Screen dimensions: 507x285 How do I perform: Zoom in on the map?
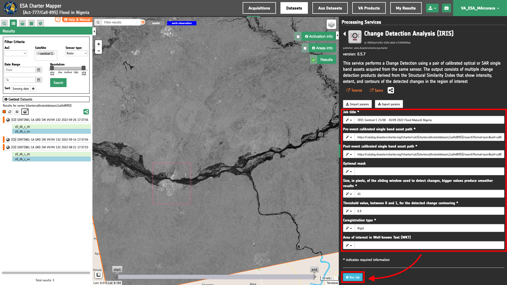[98, 44]
